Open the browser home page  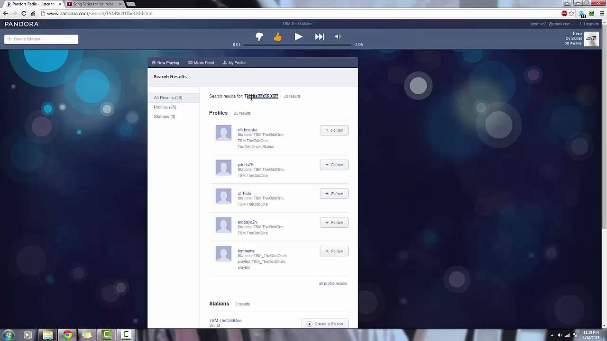point(33,13)
